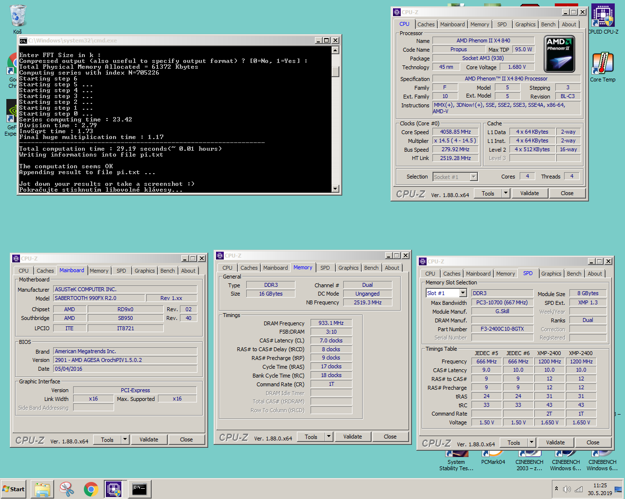Viewport: 625px width, 499px height.
Task: Click CPU-Z title icon of CPU window
Action: click(x=397, y=12)
